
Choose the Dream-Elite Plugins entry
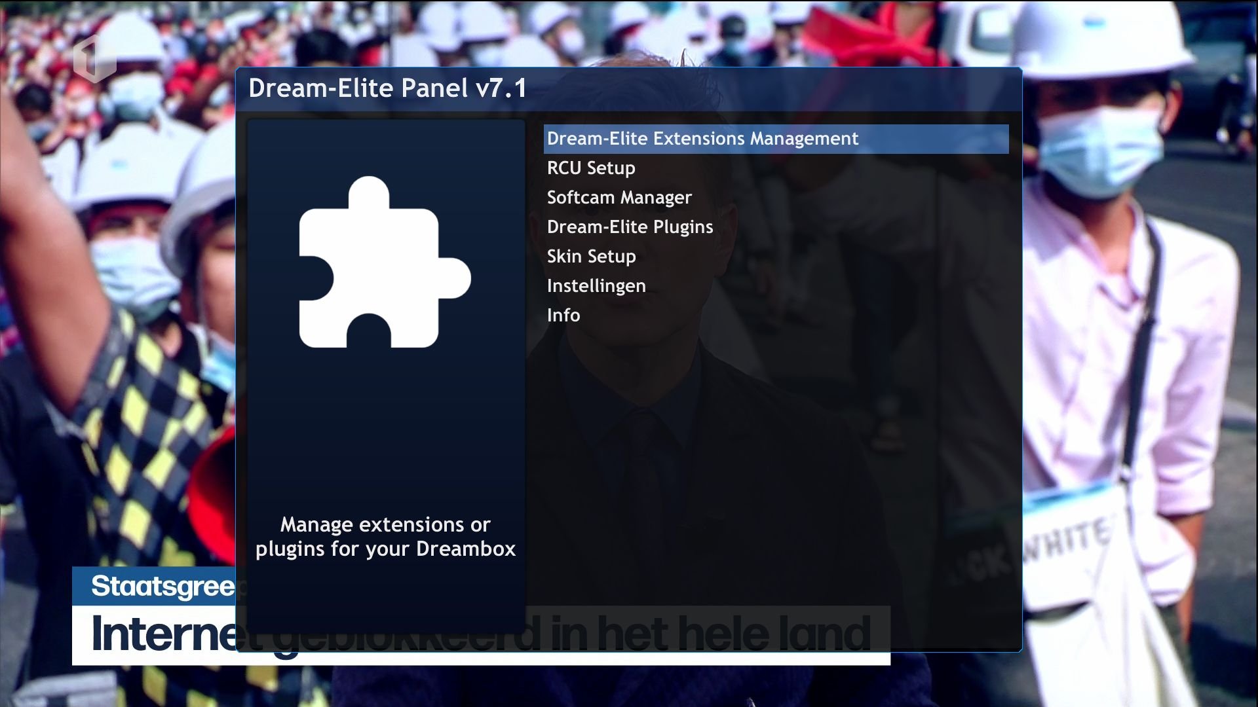click(630, 227)
